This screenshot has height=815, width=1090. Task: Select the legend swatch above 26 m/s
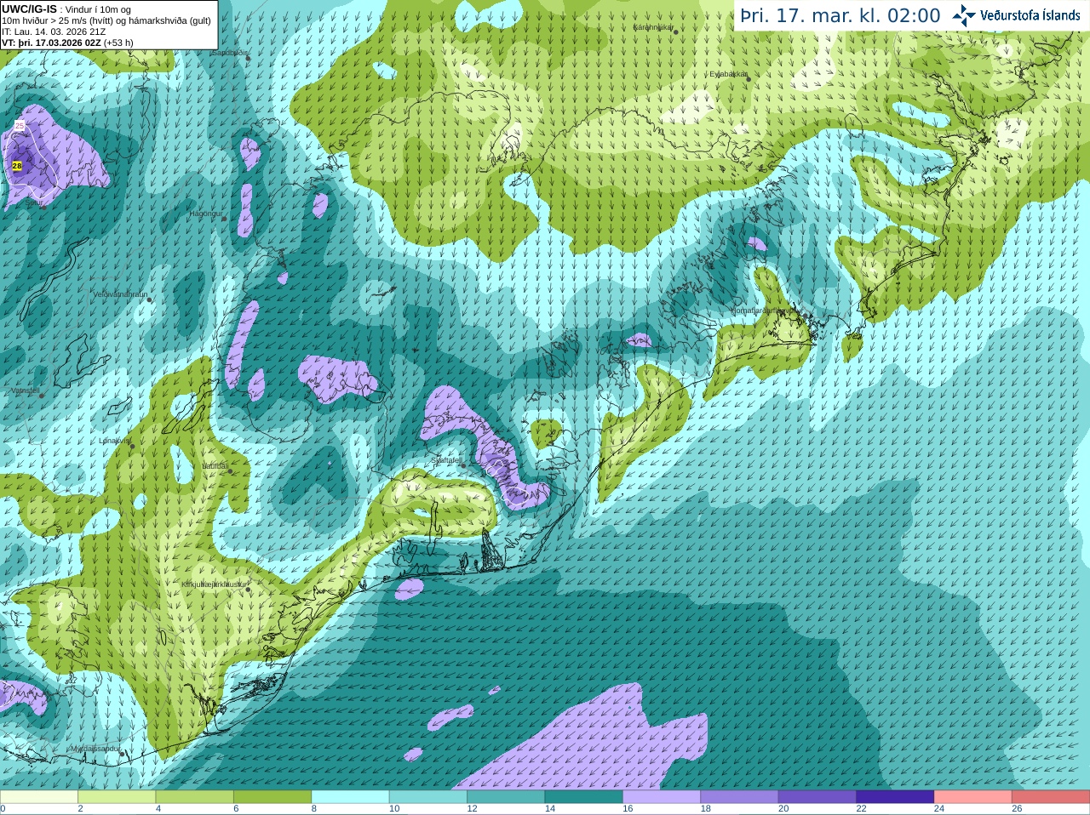click(x=1051, y=797)
